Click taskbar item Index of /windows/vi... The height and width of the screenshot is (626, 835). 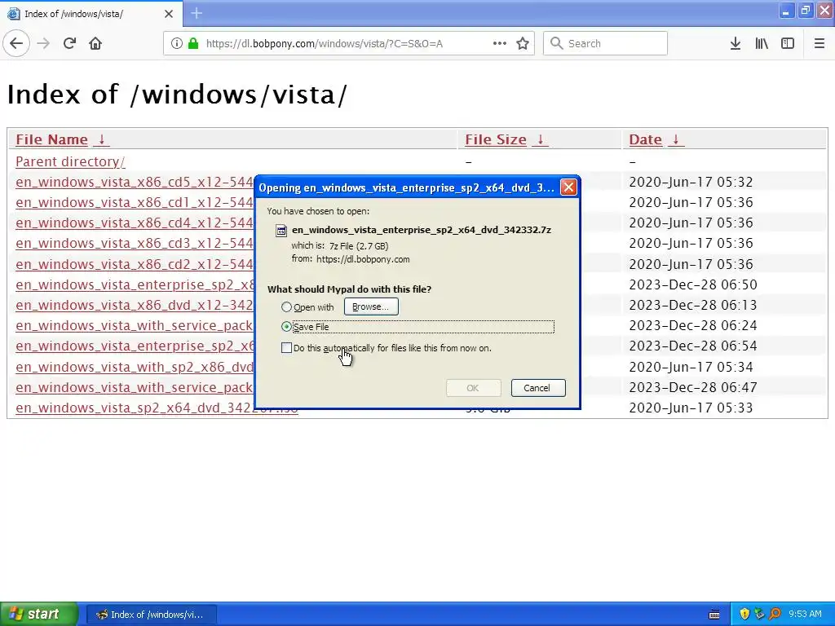(x=151, y=615)
